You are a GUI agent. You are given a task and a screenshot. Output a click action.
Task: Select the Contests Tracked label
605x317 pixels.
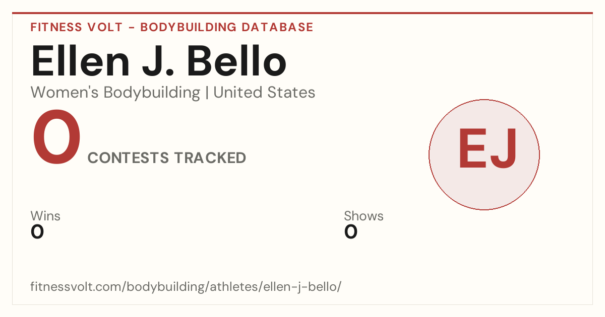(x=167, y=158)
